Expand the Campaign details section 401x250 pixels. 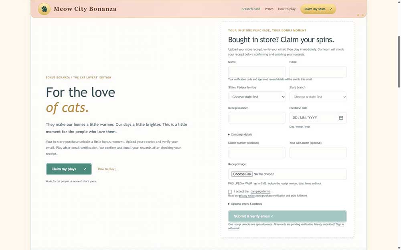coord(240,134)
